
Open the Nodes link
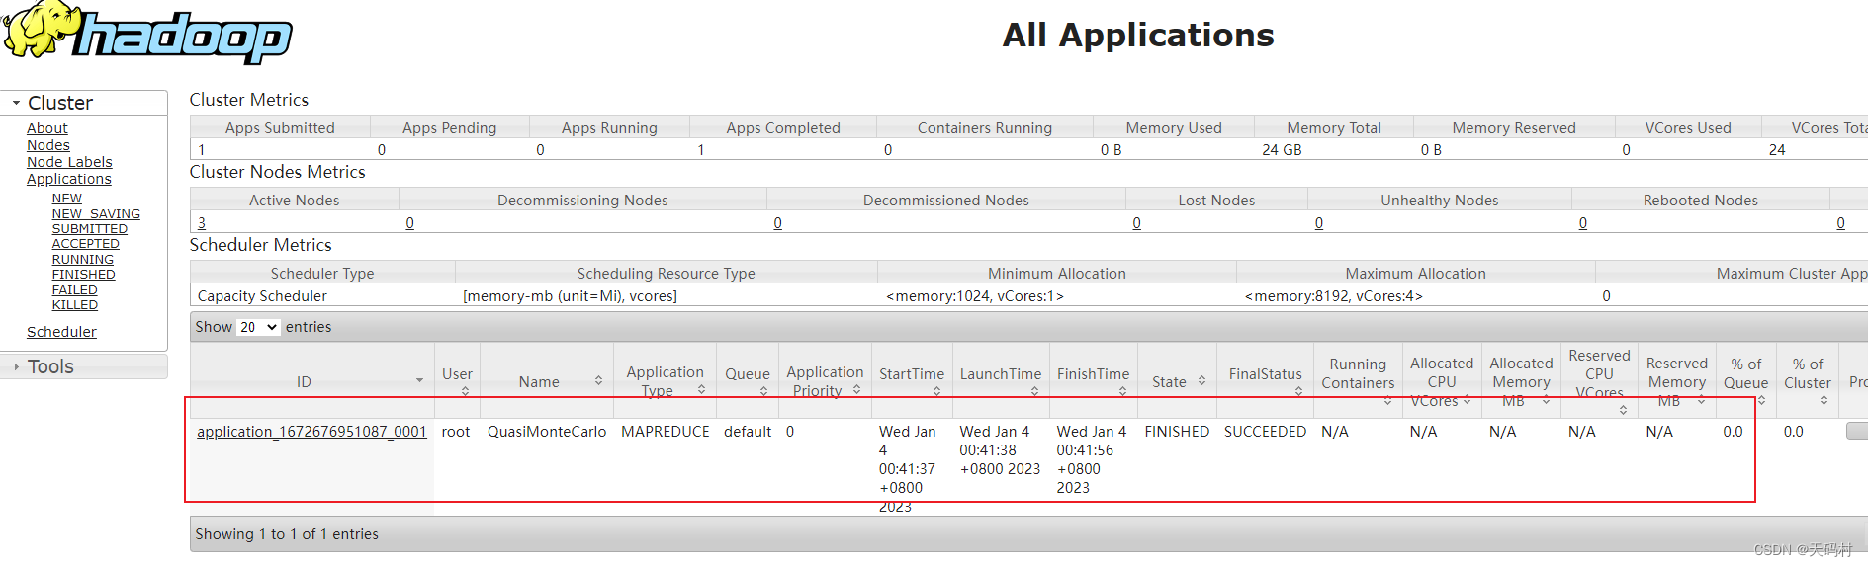[48, 145]
